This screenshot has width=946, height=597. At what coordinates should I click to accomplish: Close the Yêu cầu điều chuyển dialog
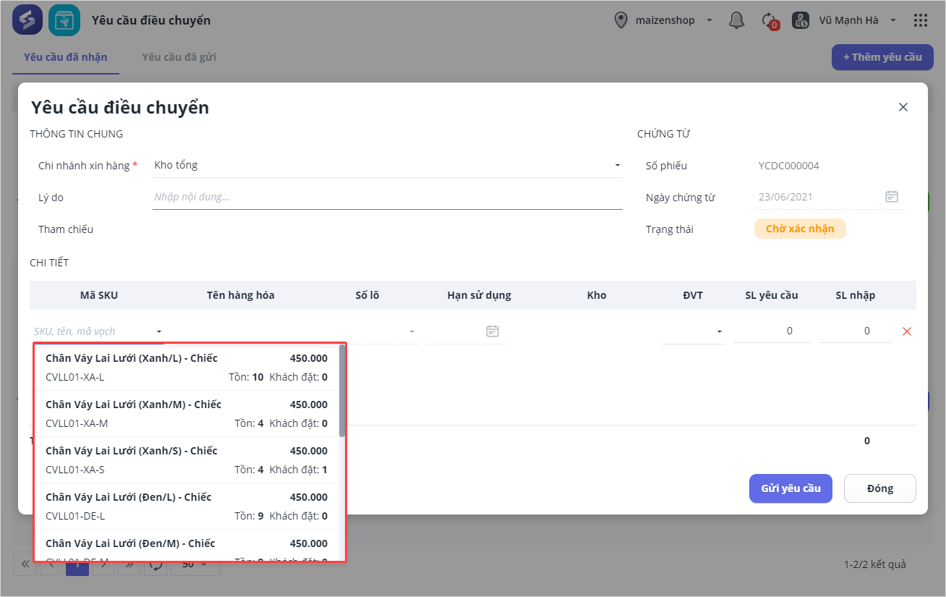[903, 107]
